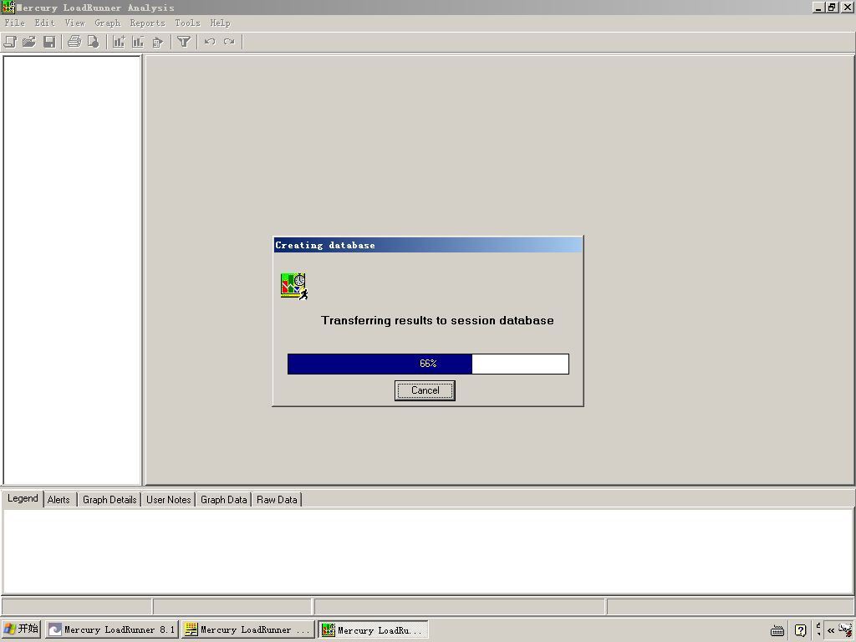
Task: Open the File menu
Action: pos(15,23)
